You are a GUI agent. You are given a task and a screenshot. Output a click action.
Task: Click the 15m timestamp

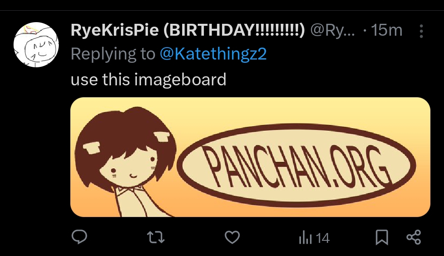point(386,30)
